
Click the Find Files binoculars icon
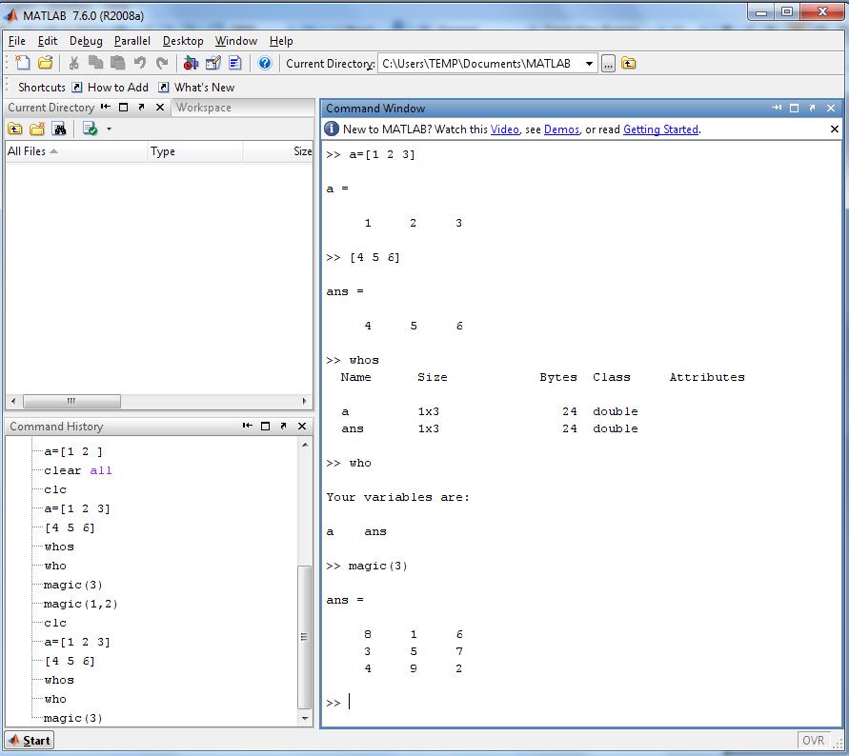(x=60, y=129)
